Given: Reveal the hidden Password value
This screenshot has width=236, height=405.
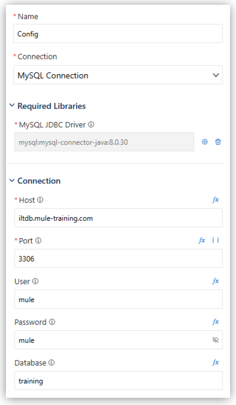Looking at the screenshot, I should click(x=215, y=340).
